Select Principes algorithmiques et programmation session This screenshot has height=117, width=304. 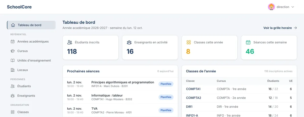coord(120,84)
